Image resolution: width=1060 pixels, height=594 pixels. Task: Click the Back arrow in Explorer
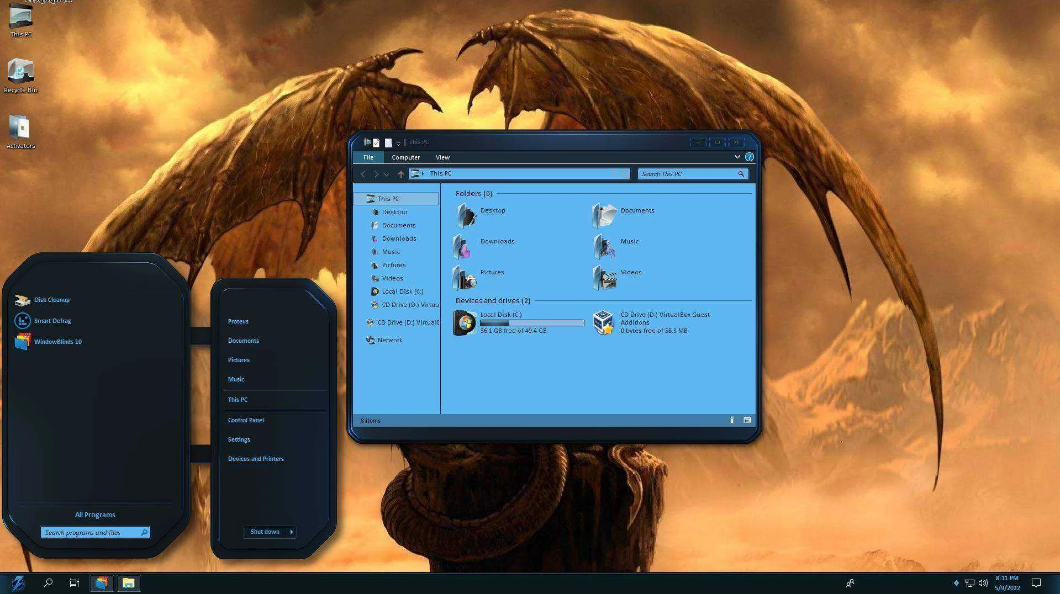363,174
